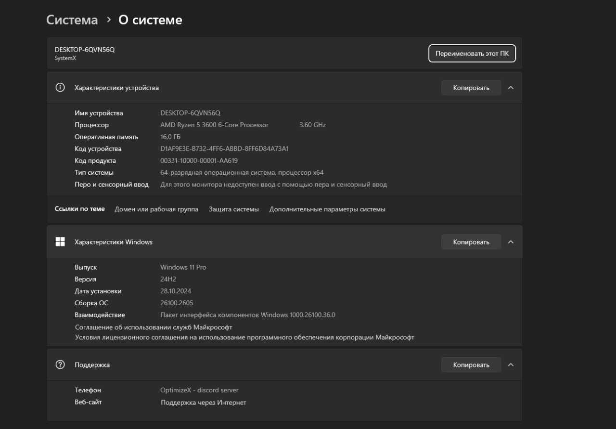Image resolution: width=616 pixels, height=429 pixels.
Task: Click the device ID D1AF9E3E-B732-4FF6-ABBD-8FF6D84A73A1
Action: (x=224, y=149)
